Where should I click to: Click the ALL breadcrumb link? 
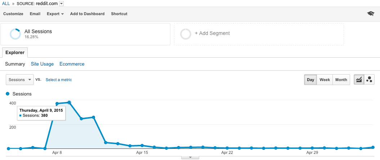click(6, 3)
